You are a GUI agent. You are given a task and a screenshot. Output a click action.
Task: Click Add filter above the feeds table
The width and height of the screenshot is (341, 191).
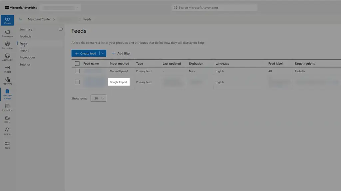click(x=121, y=53)
